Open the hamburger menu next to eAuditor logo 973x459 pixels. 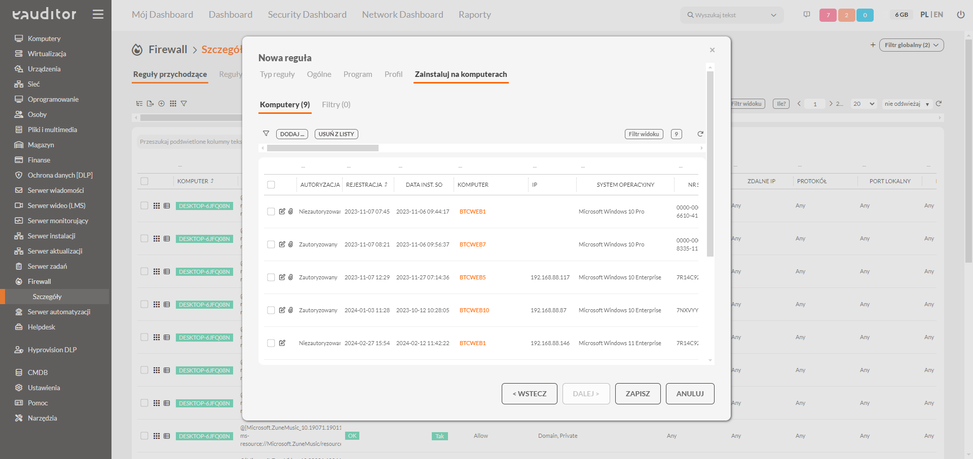(98, 14)
